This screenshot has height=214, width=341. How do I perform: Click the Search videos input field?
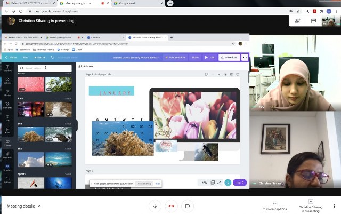45,68
